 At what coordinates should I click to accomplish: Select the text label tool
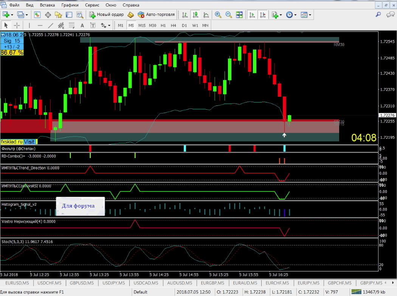click(x=93, y=25)
